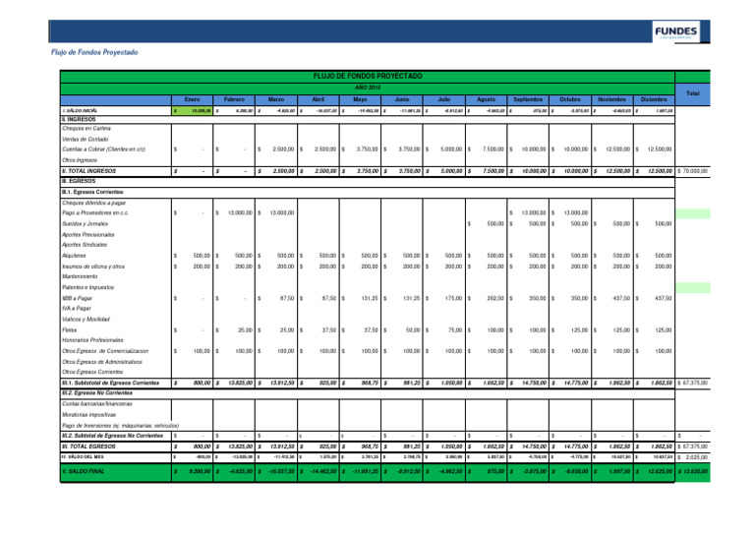
Task: Select the 'III. EGRESOS' section heading
Action: tap(79, 181)
